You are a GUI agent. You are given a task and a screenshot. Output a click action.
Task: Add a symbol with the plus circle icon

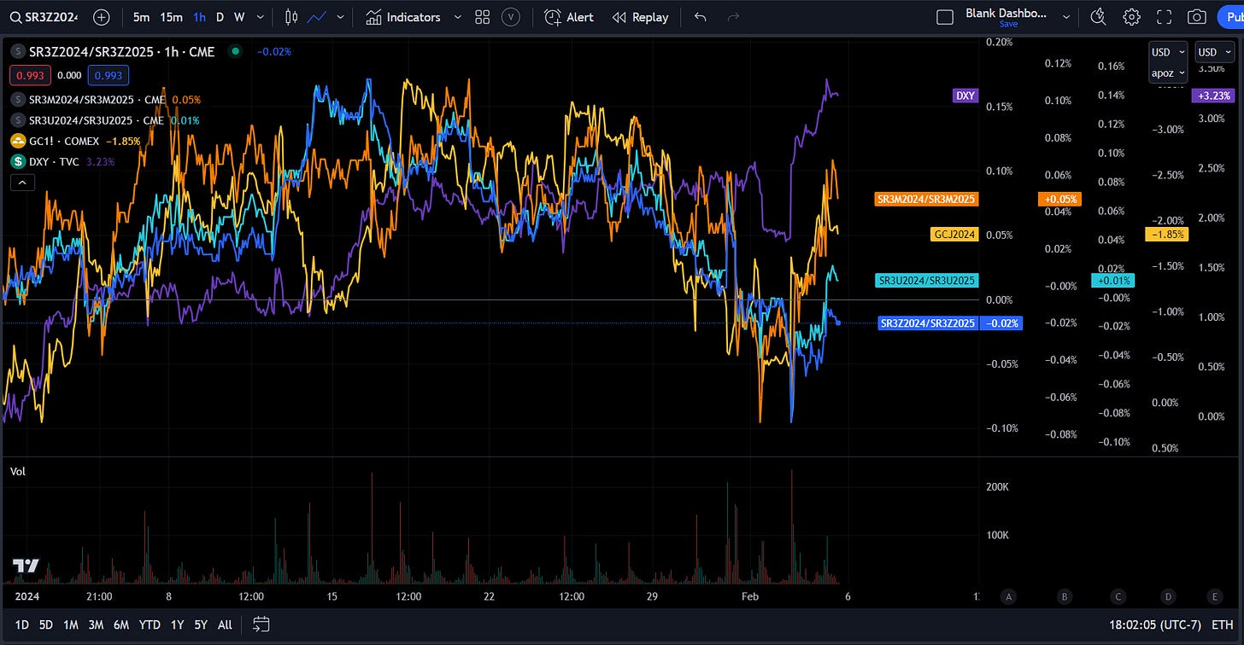(x=101, y=17)
